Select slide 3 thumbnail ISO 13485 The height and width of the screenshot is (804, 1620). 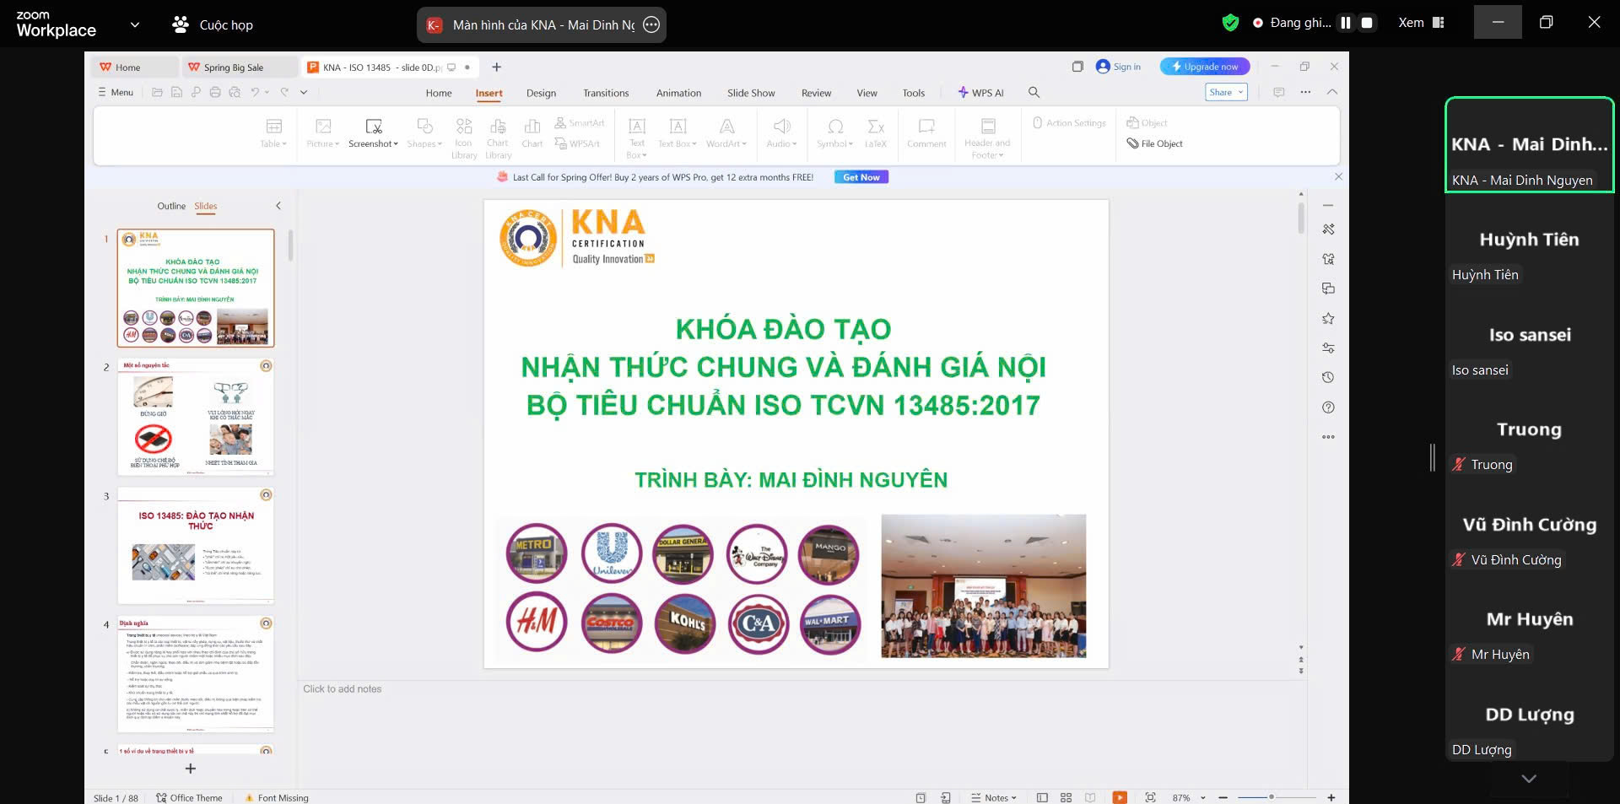(196, 546)
